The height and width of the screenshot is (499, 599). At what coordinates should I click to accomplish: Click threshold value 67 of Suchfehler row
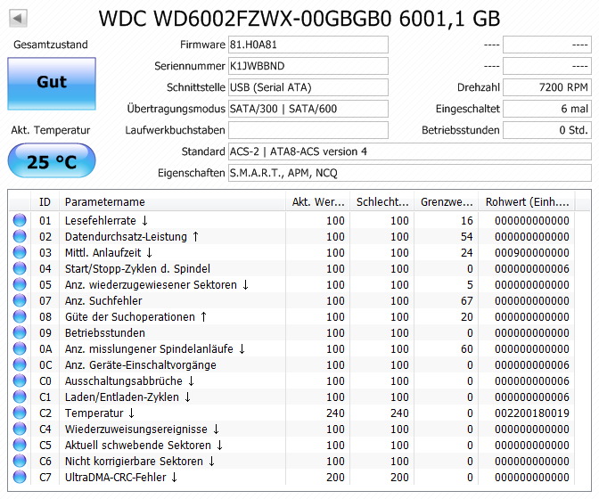click(x=466, y=301)
